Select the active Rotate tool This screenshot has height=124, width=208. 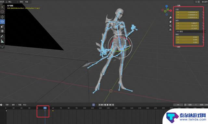(x=2, y=22)
